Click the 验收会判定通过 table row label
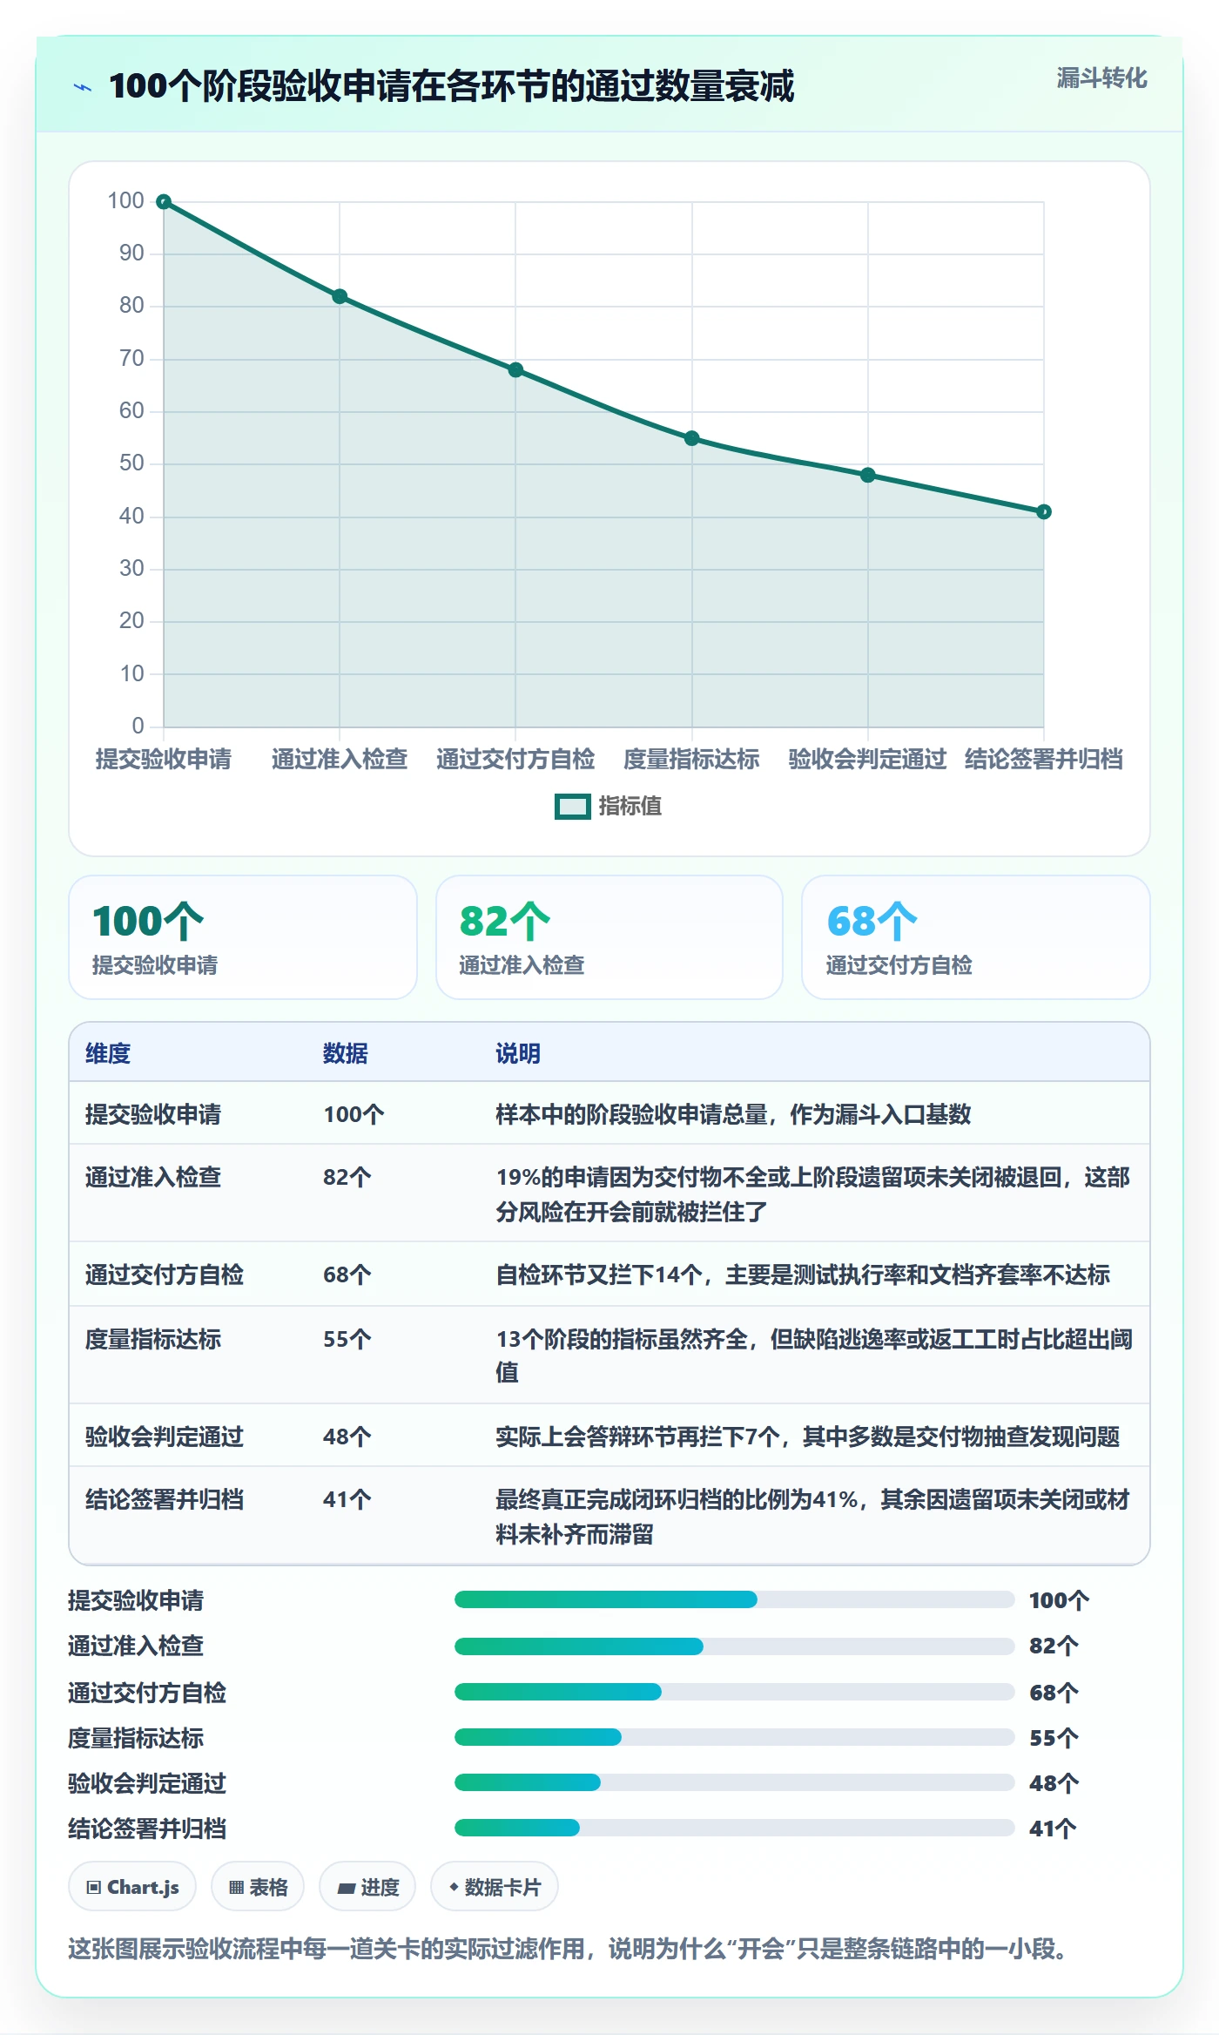 pos(165,1437)
